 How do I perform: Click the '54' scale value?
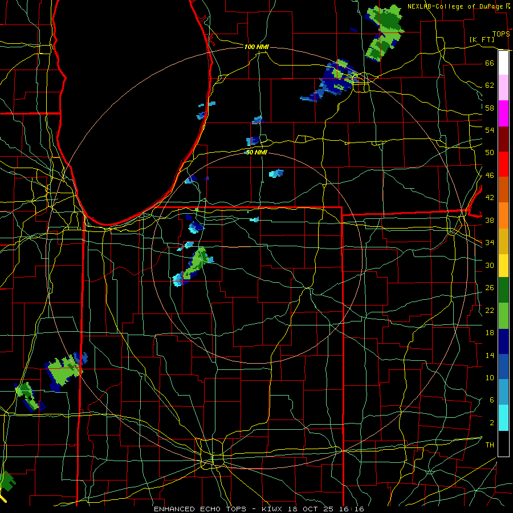click(490, 130)
